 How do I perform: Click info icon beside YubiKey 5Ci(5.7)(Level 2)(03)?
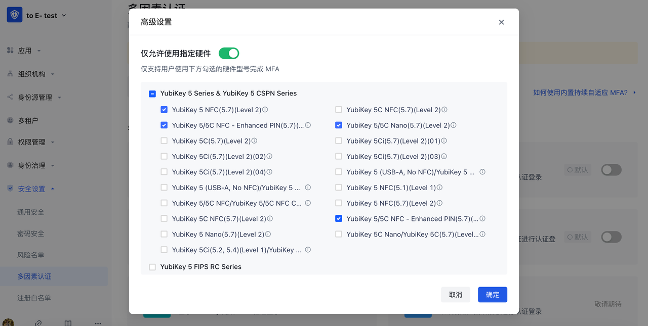[x=444, y=157]
